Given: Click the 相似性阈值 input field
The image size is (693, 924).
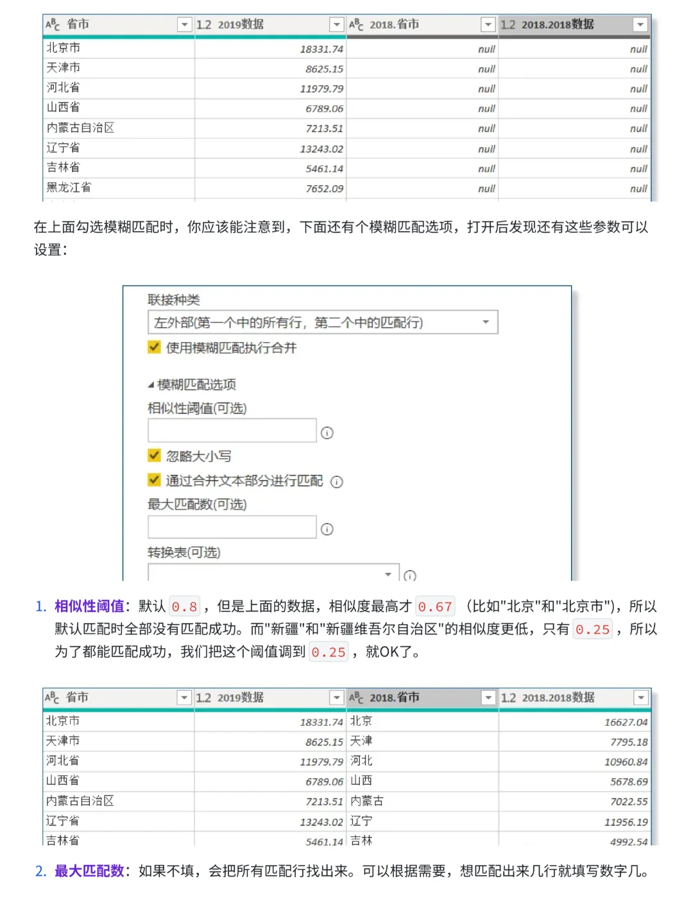Looking at the screenshot, I should [232, 431].
